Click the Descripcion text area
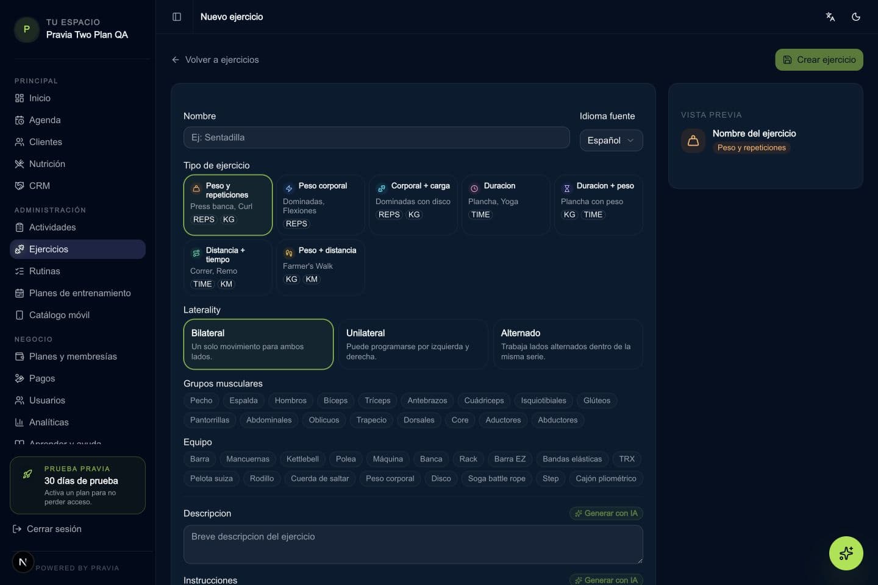The image size is (878, 585). click(x=413, y=544)
